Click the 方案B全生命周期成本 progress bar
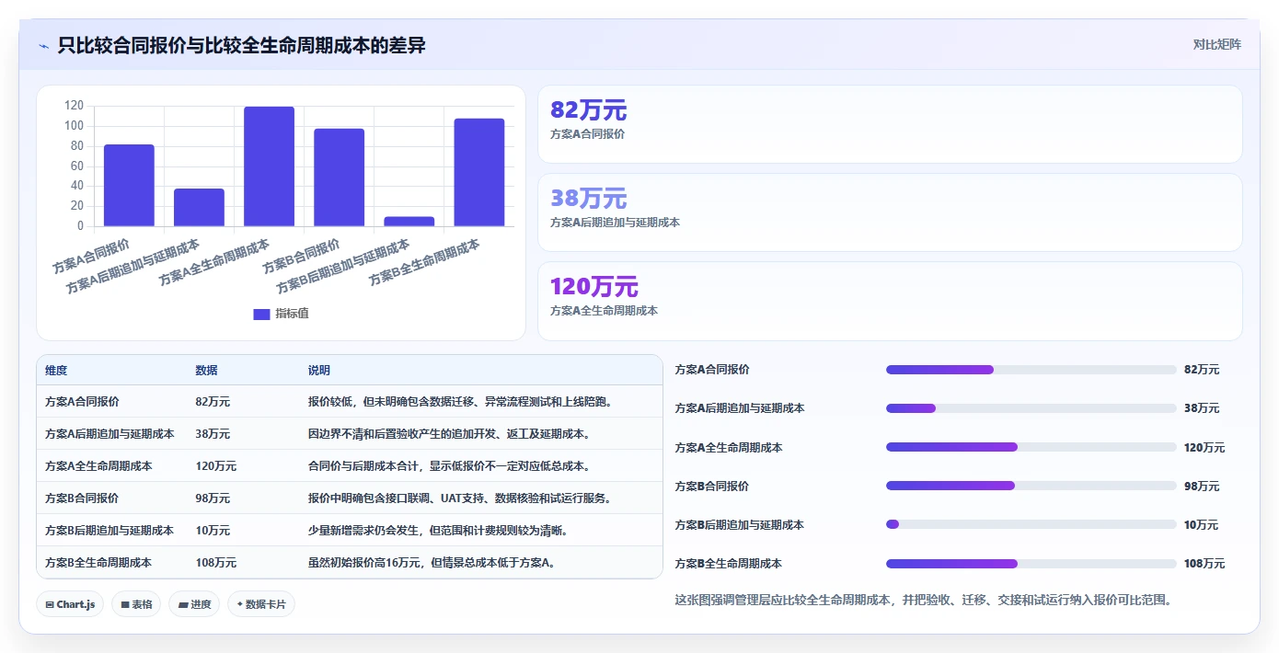1279x653 pixels. [x=1031, y=564]
